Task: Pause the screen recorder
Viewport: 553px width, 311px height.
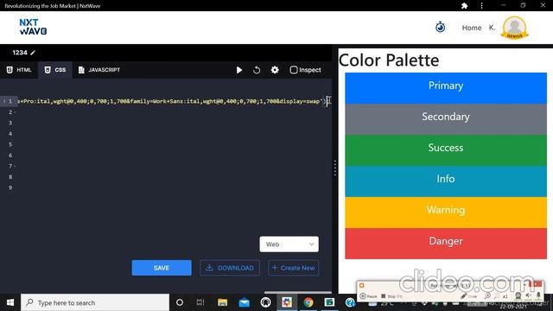Action: (368, 296)
